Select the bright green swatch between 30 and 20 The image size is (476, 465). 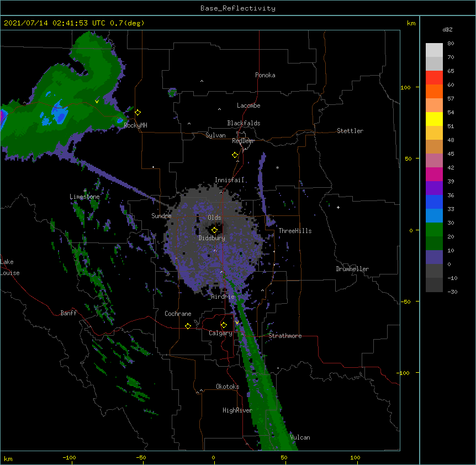point(434,230)
